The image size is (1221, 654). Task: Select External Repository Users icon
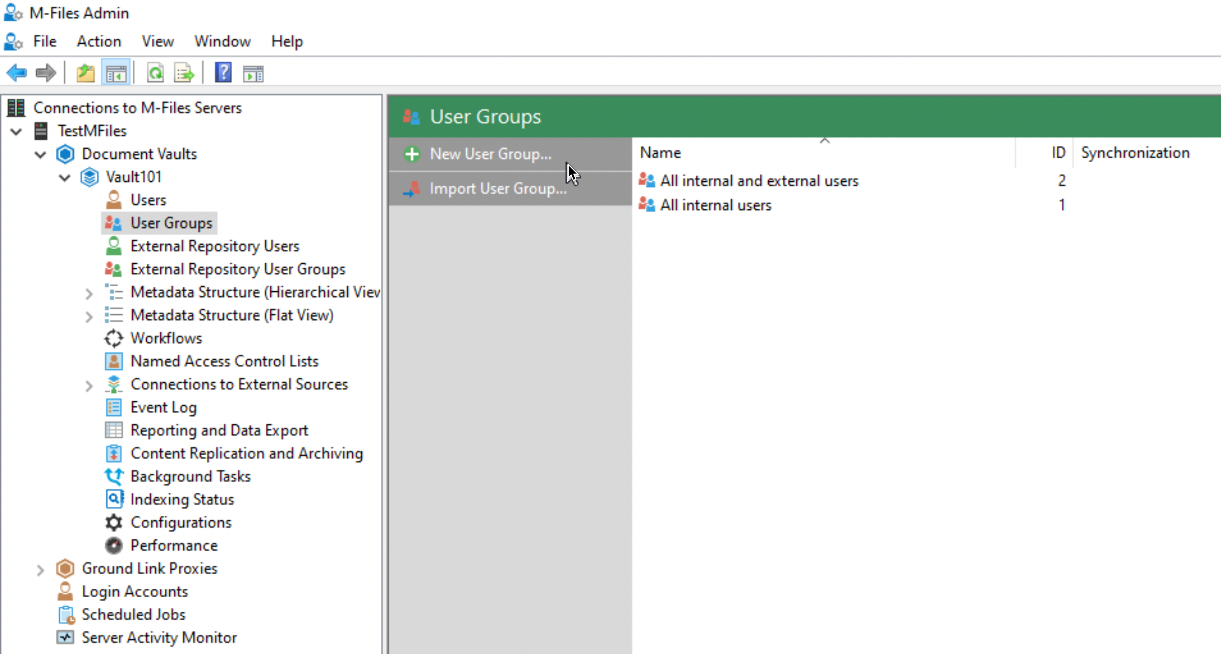tap(114, 246)
